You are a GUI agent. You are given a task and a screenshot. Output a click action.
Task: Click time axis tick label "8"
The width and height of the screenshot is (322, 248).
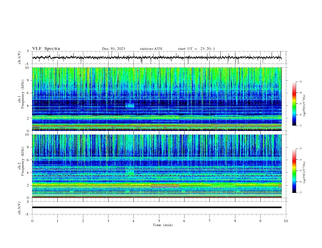(x=235, y=221)
